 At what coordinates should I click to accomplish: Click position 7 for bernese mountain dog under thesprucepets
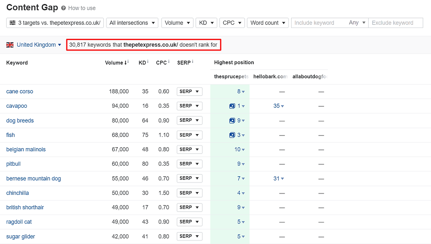(x=241, y=178)
